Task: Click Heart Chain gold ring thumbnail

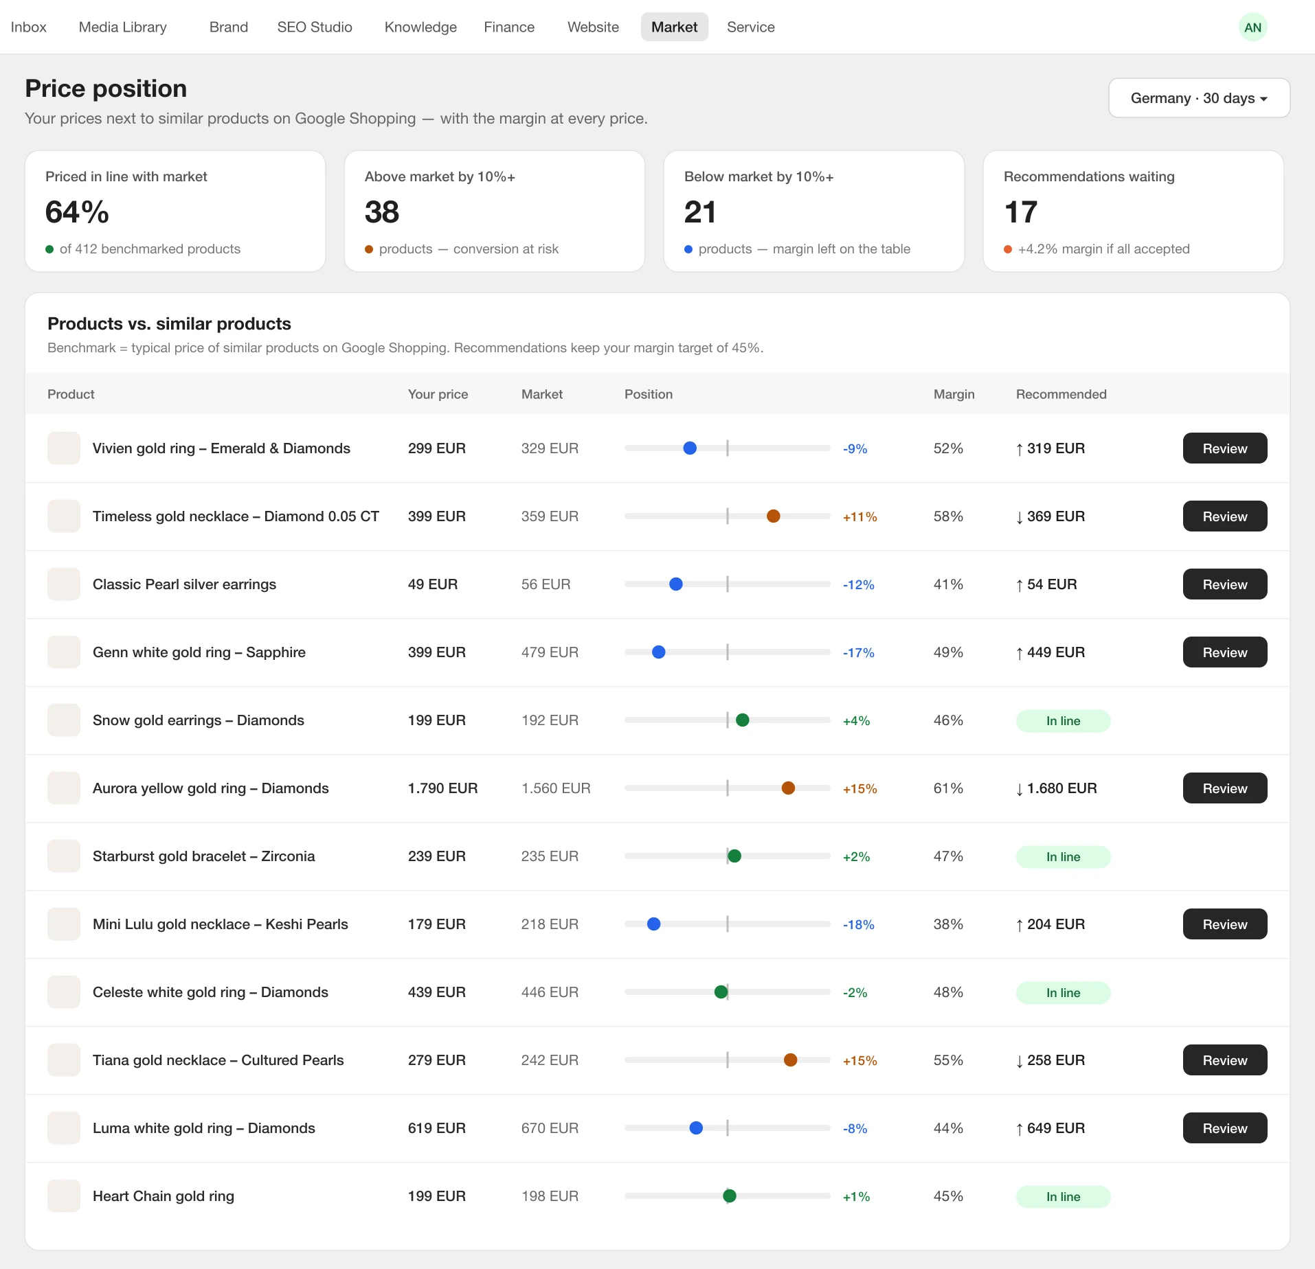Action: pos(64,1196)
